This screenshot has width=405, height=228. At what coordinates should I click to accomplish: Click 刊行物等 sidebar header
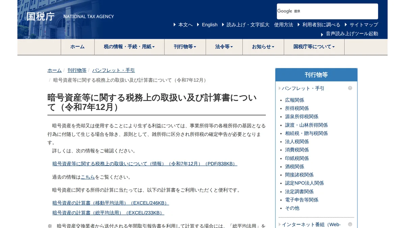316,75
